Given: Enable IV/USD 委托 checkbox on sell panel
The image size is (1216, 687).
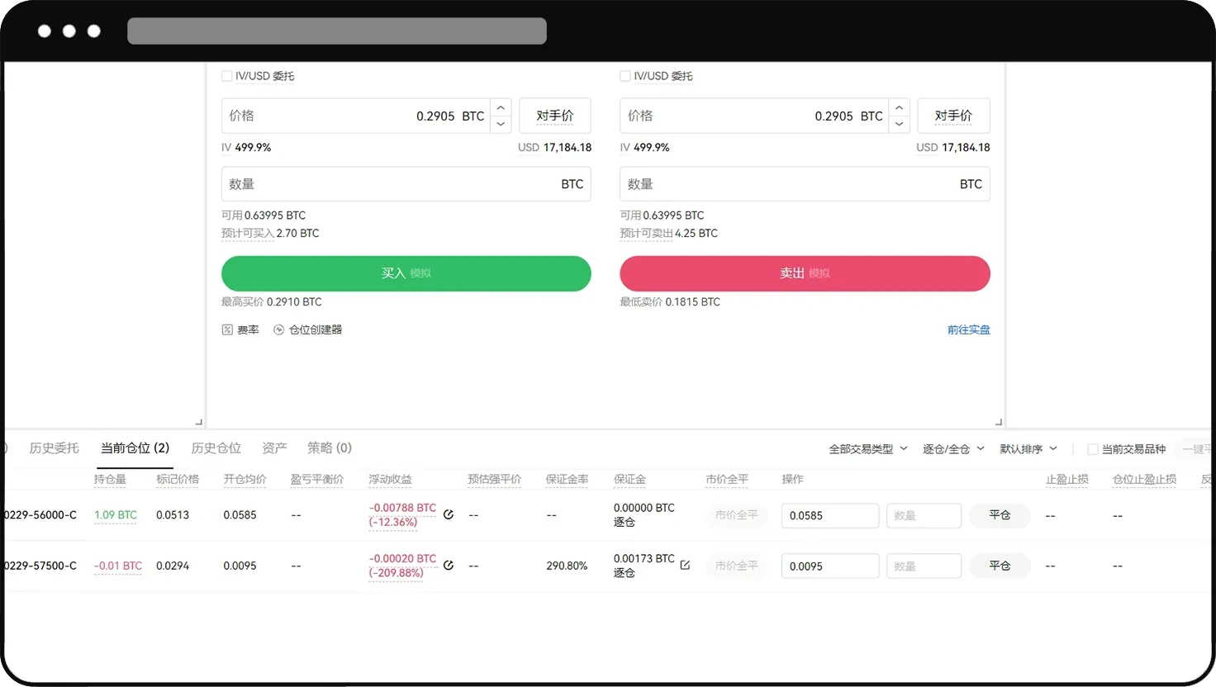Looking at the screenshot, I should pyautogui.click(x=625, y=76).
